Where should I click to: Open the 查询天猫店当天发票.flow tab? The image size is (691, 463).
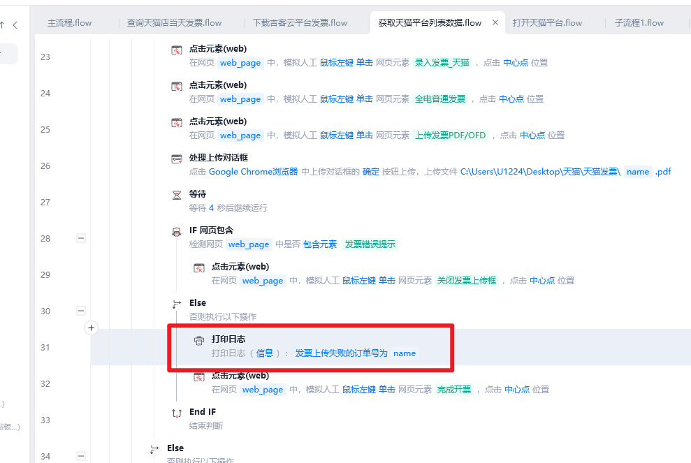tap(174, 23)
